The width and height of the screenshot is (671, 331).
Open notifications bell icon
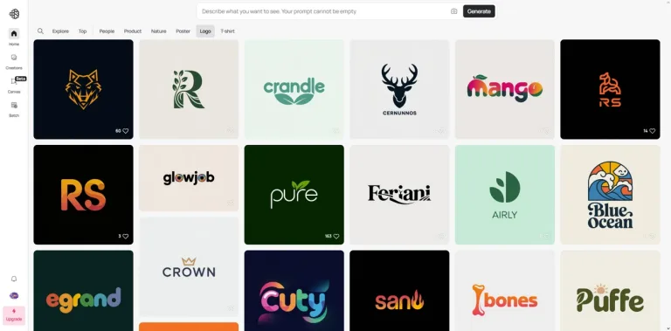click(14, 279)
